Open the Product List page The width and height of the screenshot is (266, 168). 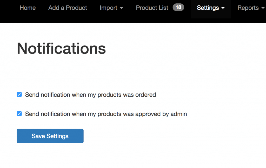pyautogui.click(x=152, y=8)
